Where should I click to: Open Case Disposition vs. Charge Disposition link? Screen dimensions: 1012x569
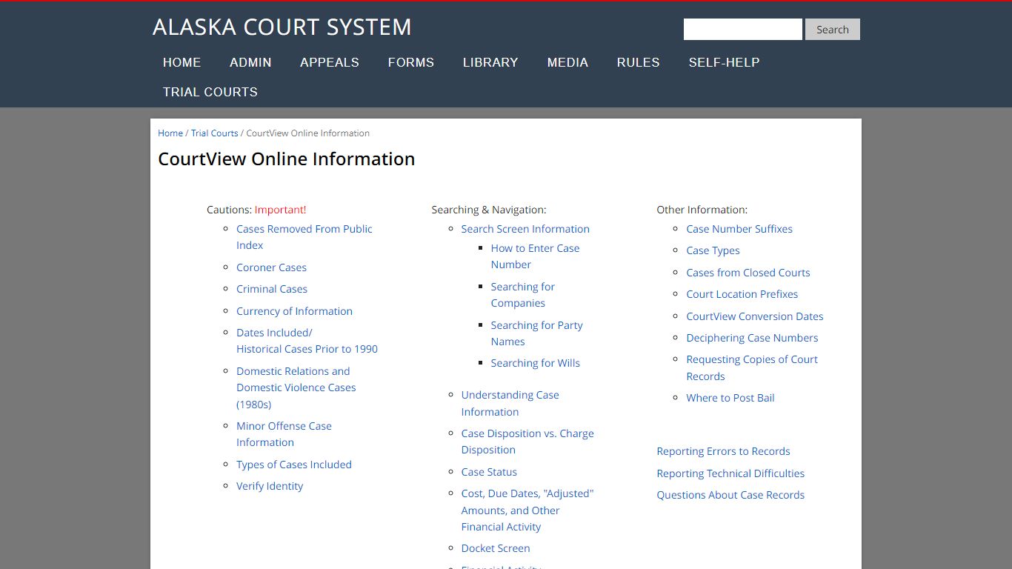pyautogui.click(x=527, y=442)
